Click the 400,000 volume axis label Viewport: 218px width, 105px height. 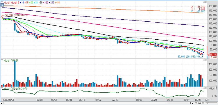tap(213, 64)
